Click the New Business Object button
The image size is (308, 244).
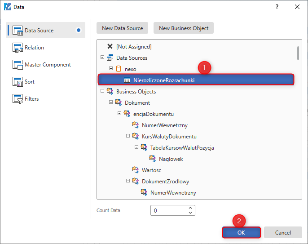184,28
